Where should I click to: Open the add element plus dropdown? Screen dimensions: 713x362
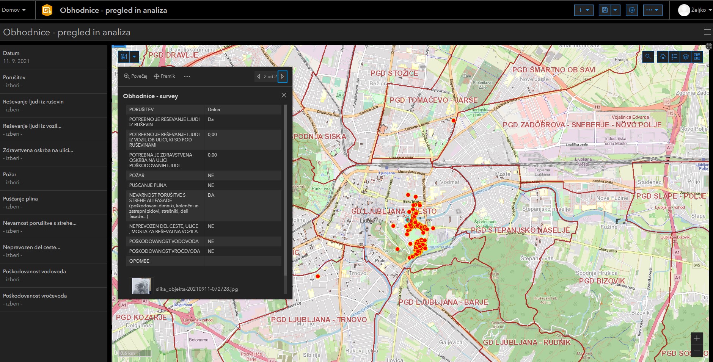tap(583, 10)
